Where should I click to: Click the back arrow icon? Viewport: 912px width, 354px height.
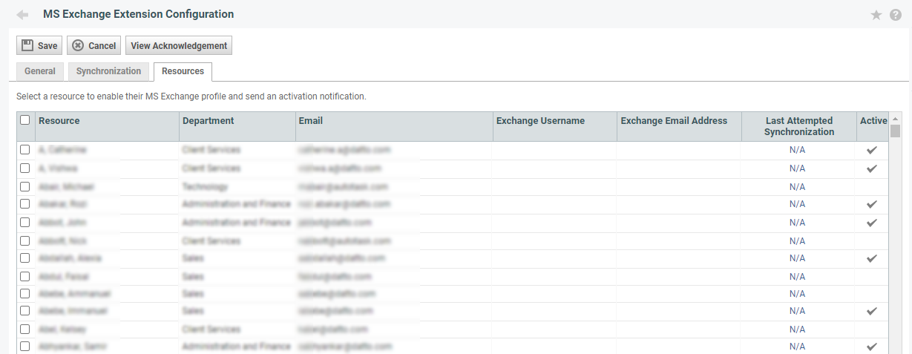point(22,15)
